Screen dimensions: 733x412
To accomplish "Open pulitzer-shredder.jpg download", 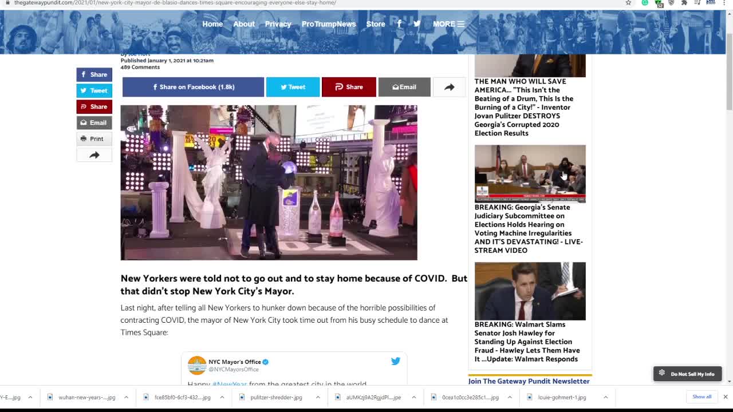I will (270, 397).
